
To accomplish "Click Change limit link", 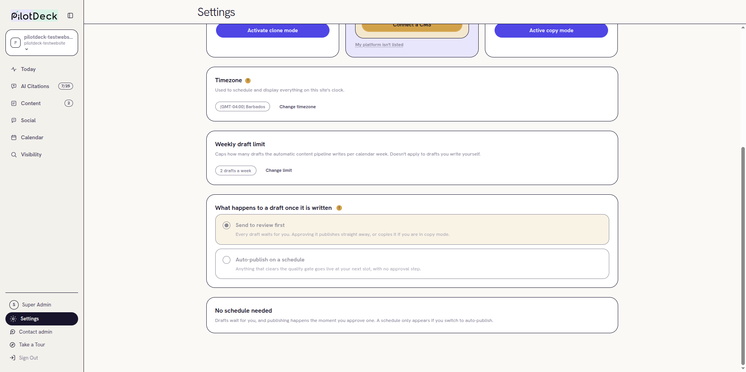I will (x=279, y=170).
